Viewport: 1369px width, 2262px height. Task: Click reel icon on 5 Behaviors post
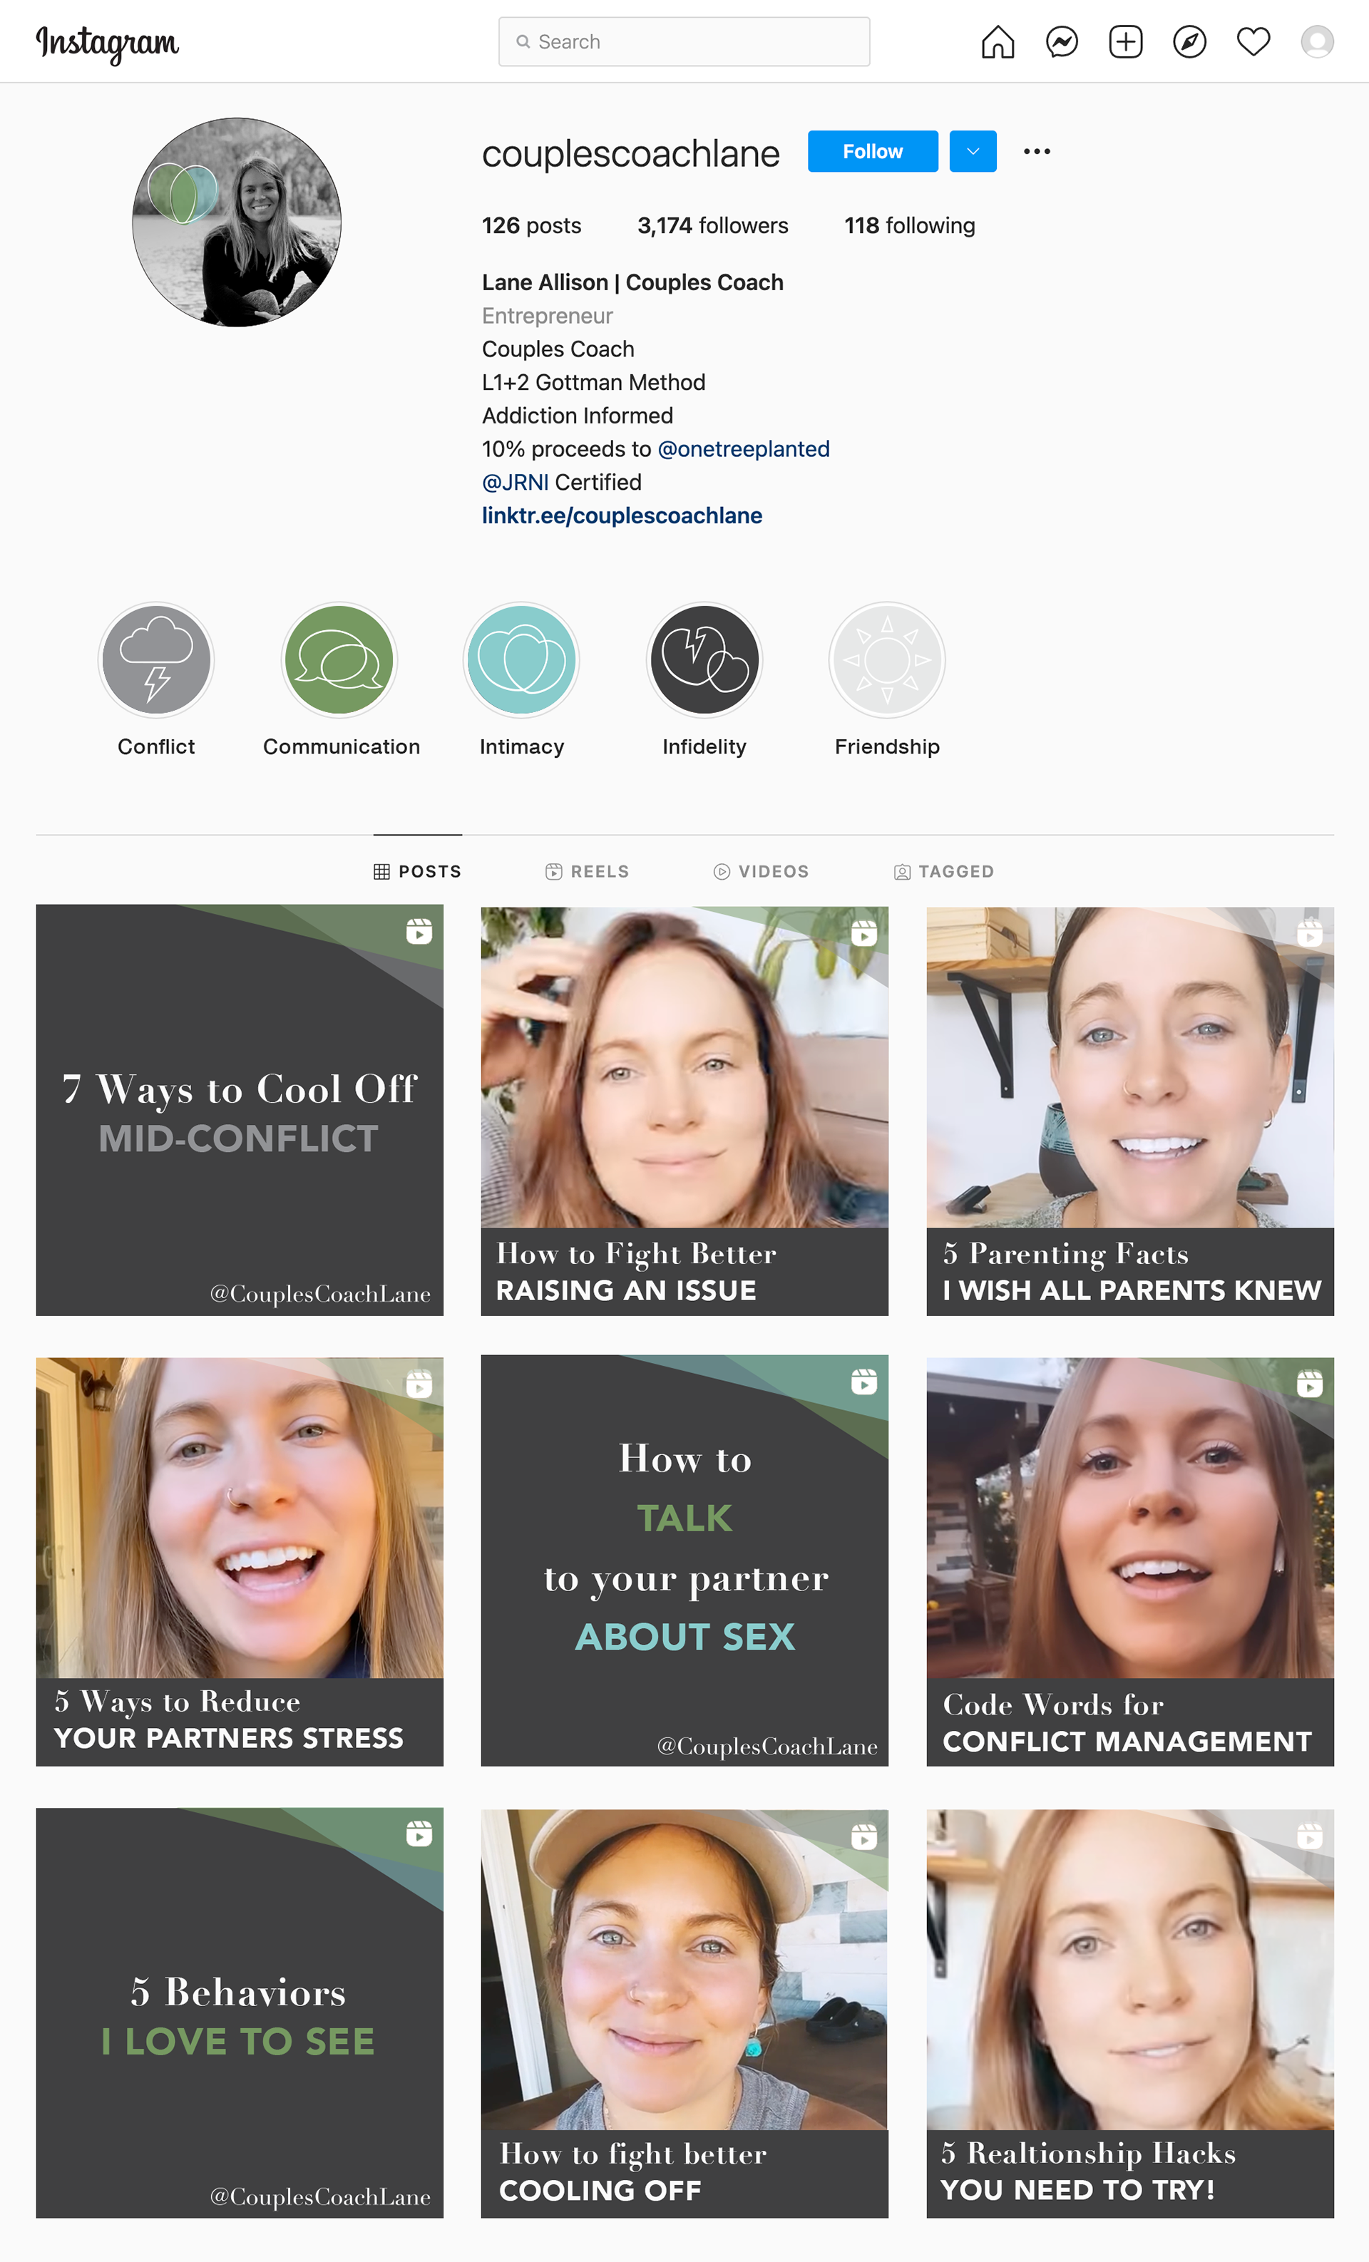click(419, 1834)
